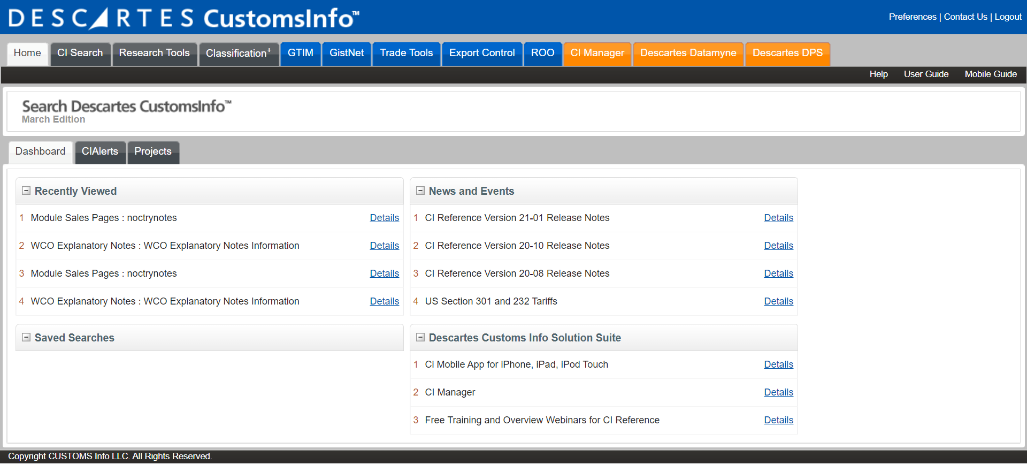Launch the CI Manager tab
The width and height of the screenshot is (1027, 464).
(597, 53)
